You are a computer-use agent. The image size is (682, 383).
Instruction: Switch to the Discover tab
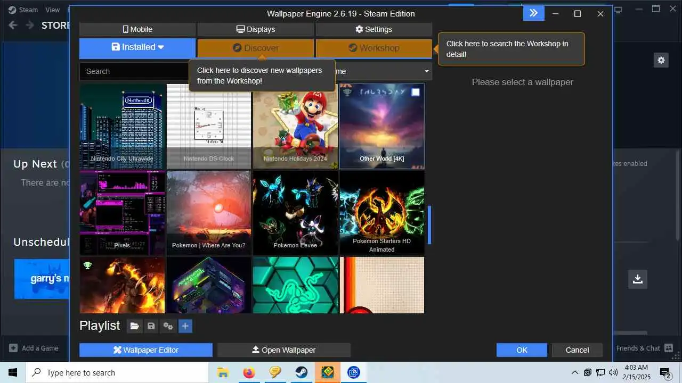256,48
